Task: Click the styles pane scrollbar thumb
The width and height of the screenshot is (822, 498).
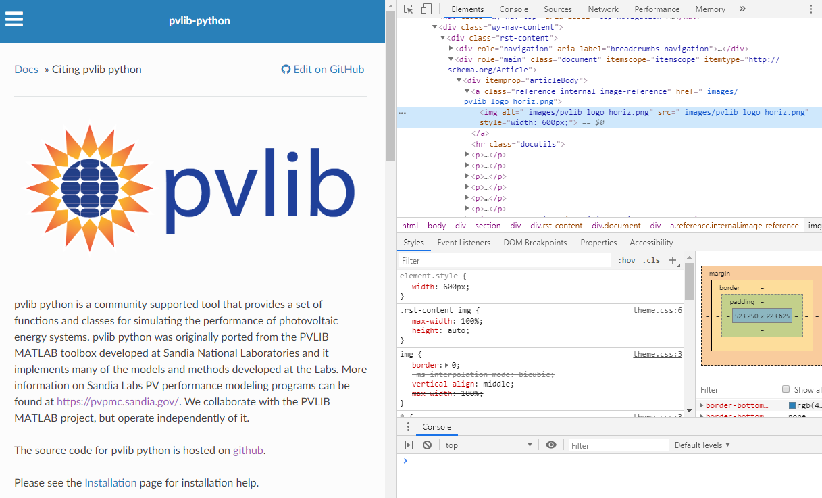Action: (x=689, y=281)
